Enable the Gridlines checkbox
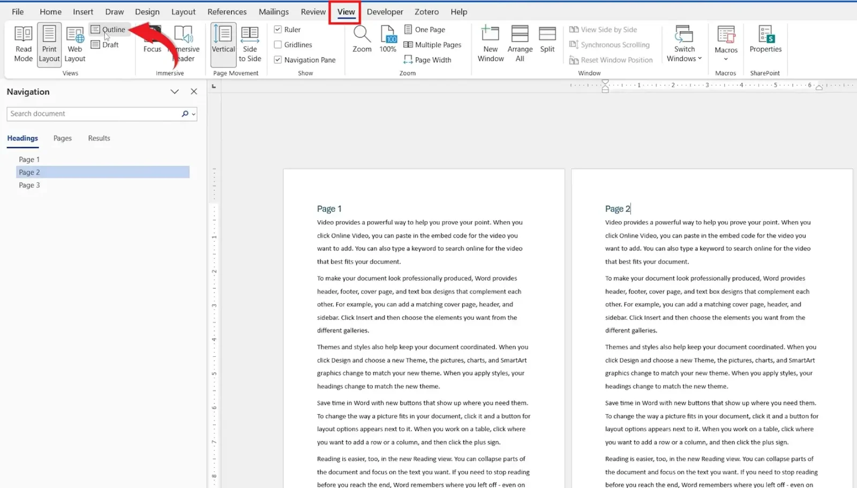Image resolution: width=857 pixels, height=488 pixels. (x=278, y=44)
